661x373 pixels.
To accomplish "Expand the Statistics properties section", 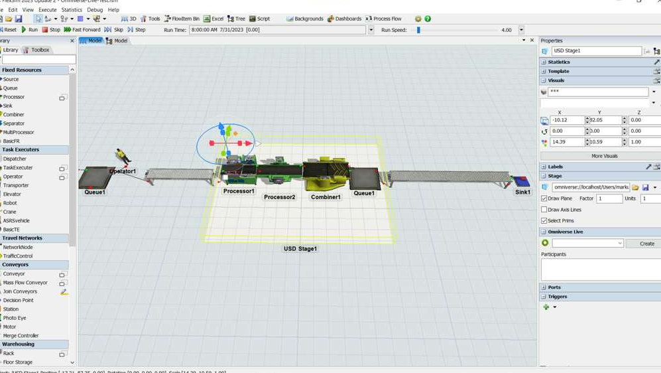I will coord(544,62).
